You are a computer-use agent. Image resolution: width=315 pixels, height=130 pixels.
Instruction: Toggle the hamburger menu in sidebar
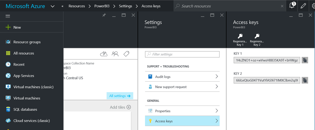8,16
